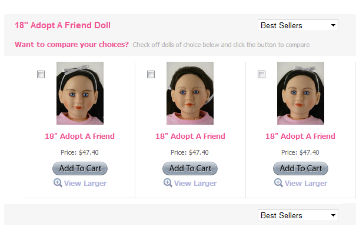Image resolution: width=356 pixels, height=230 pixels.
Task: Click the magnifier icon under the first doll
Action: click(58, 183)
